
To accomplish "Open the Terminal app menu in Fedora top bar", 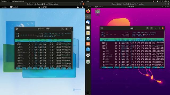I will click(x=14, y=7).
